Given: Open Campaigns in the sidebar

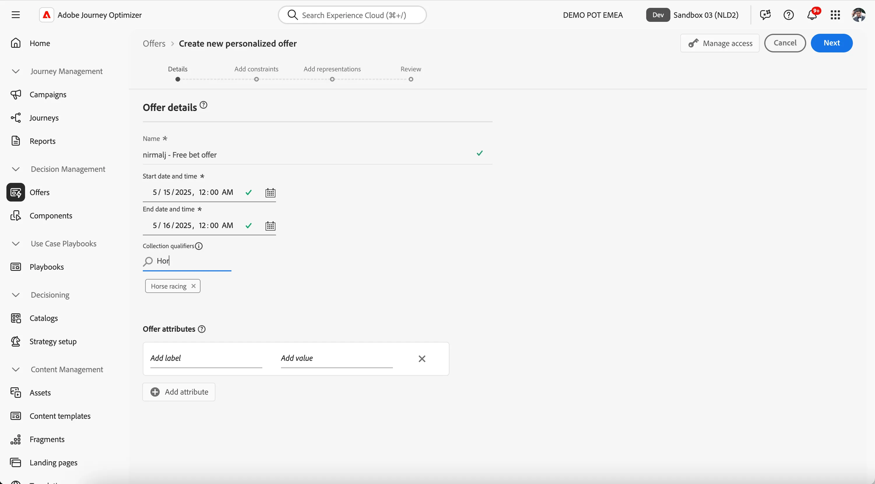Looking at the screenshot, I should (x=48, y=95).
